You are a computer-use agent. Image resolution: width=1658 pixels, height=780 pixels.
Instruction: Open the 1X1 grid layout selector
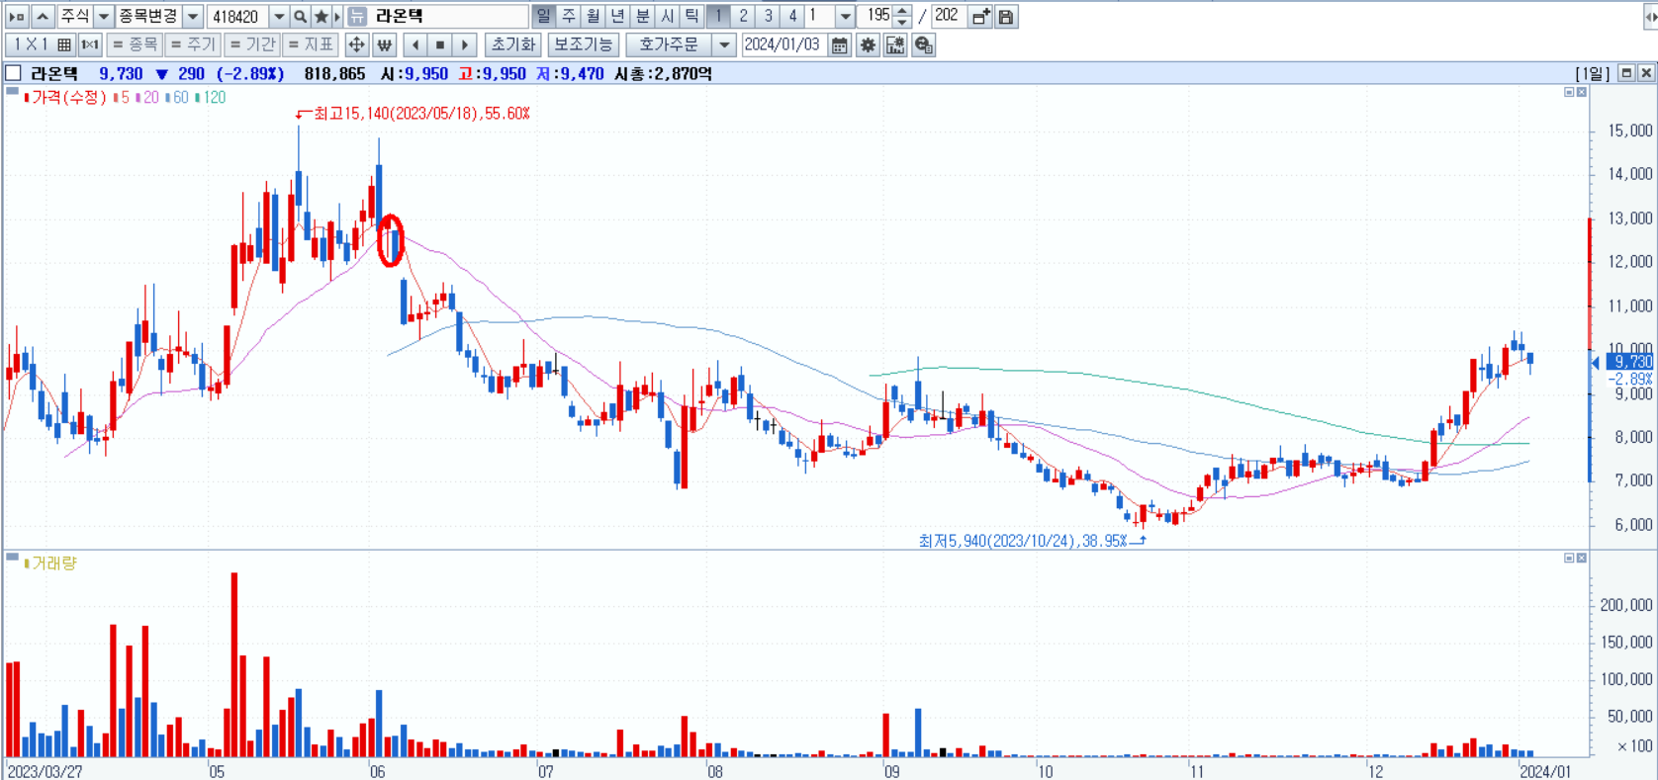(40, 44)
